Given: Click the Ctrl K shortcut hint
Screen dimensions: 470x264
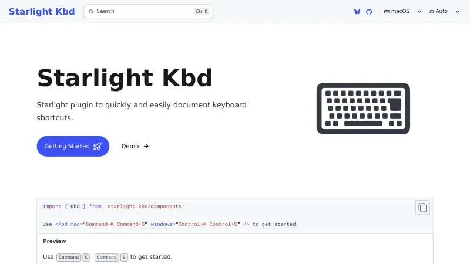Looking at the screenshot, I should [202, 11].
